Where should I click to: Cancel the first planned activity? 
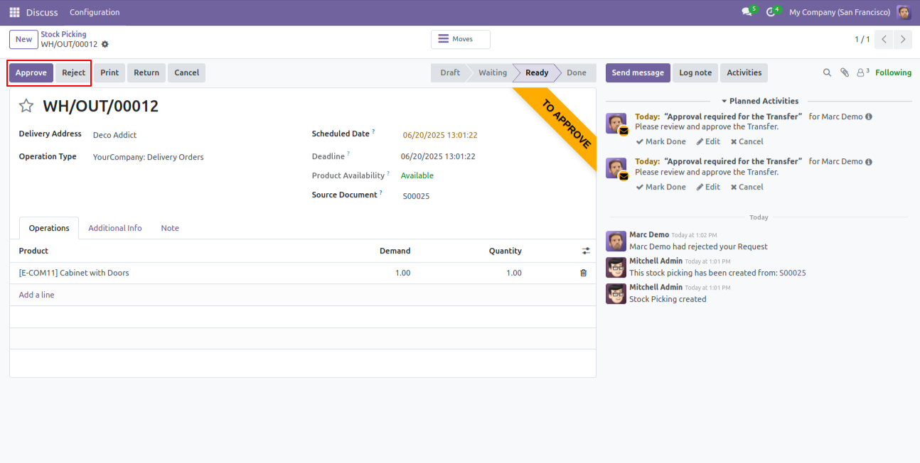(x=746, y=141)
